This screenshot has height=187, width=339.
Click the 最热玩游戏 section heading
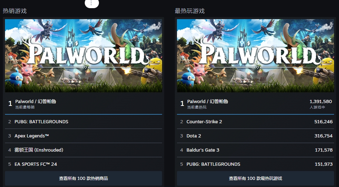[x=190, y=11]
